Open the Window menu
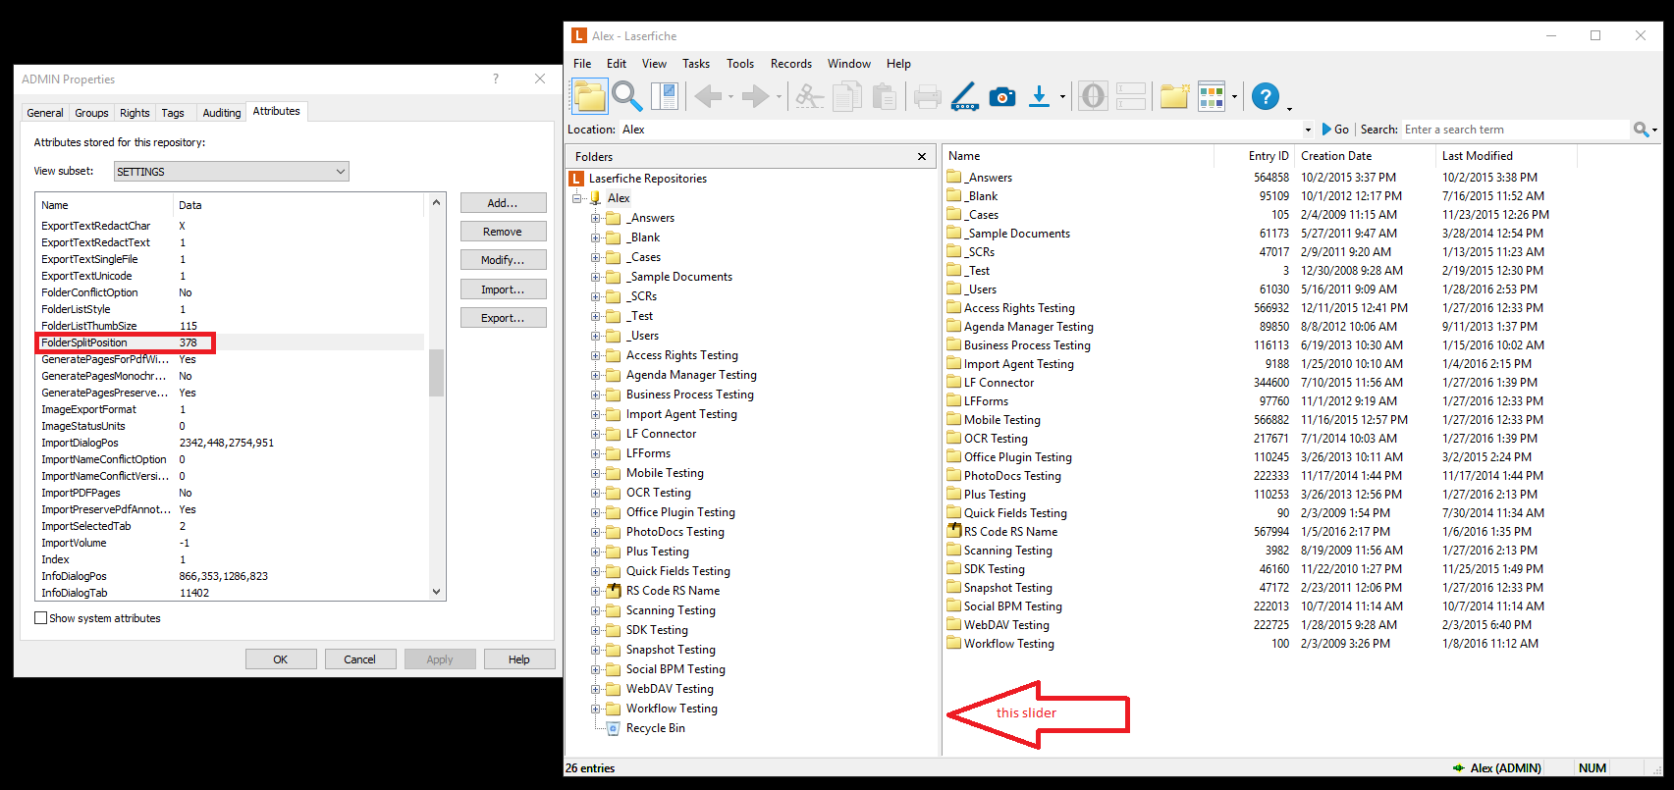Screen dimensions: 1674x790 849,64
